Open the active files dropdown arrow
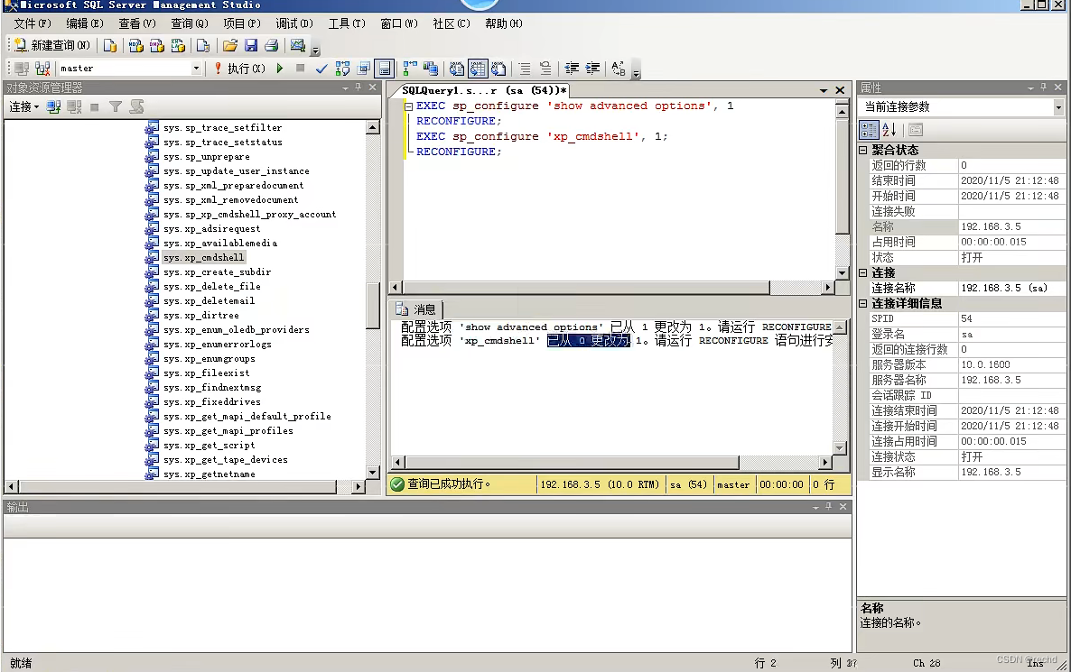 point(823,90)
